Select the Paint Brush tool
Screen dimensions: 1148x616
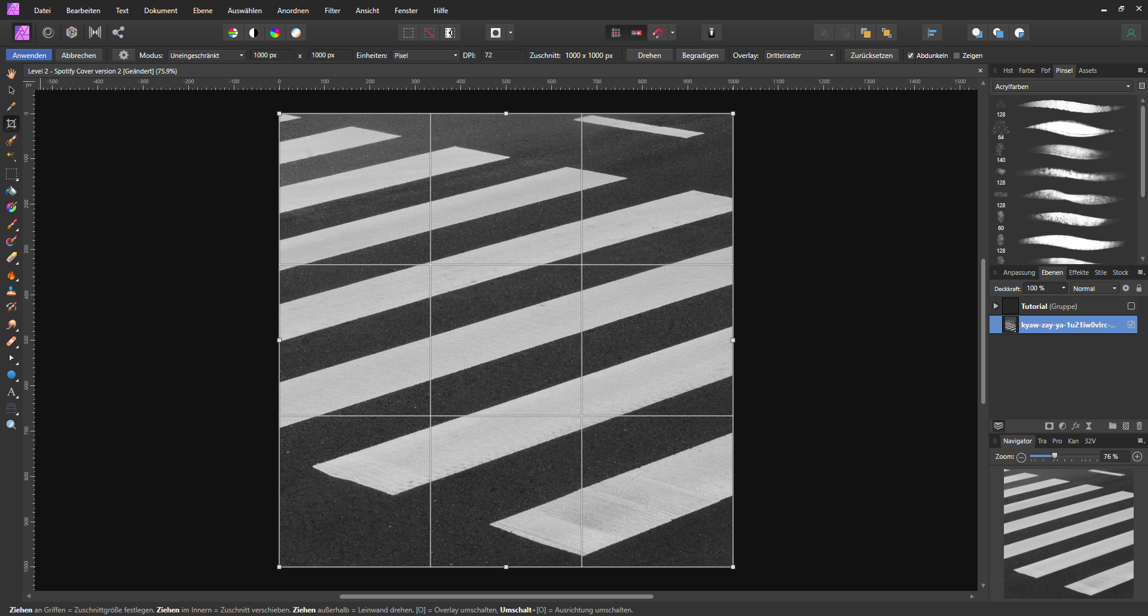point(11,225)
